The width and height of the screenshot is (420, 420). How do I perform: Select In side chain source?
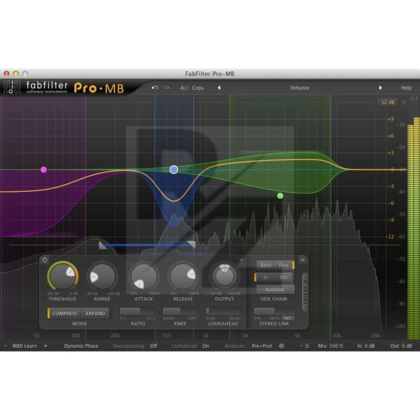coord(265,277)
